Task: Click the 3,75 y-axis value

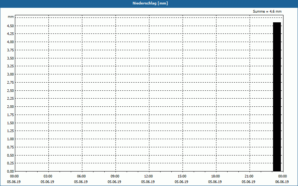Action: tap(10, 50)
